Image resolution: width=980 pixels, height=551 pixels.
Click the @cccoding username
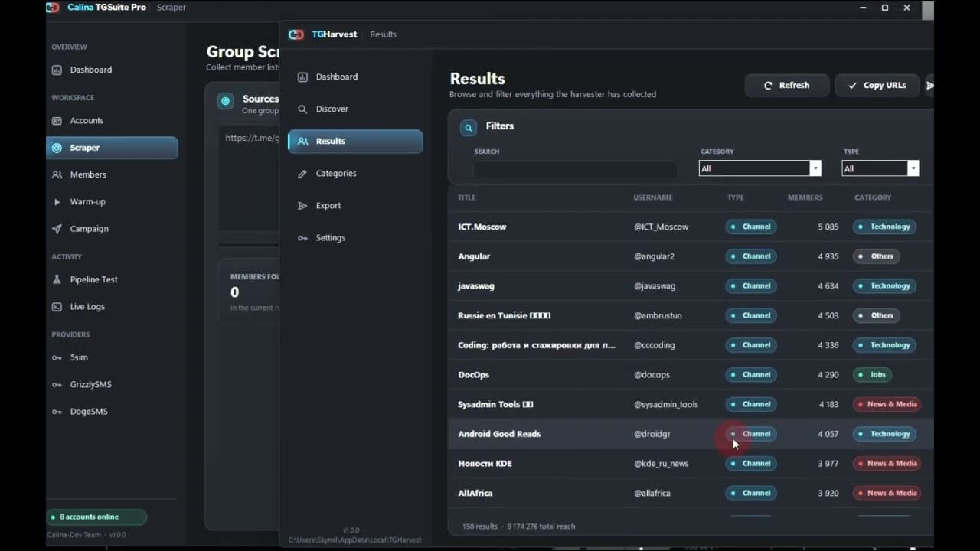(654, 345)
